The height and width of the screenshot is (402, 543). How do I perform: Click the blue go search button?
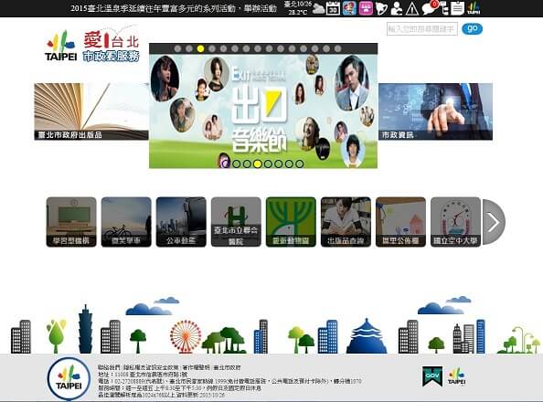click(472, 28)
